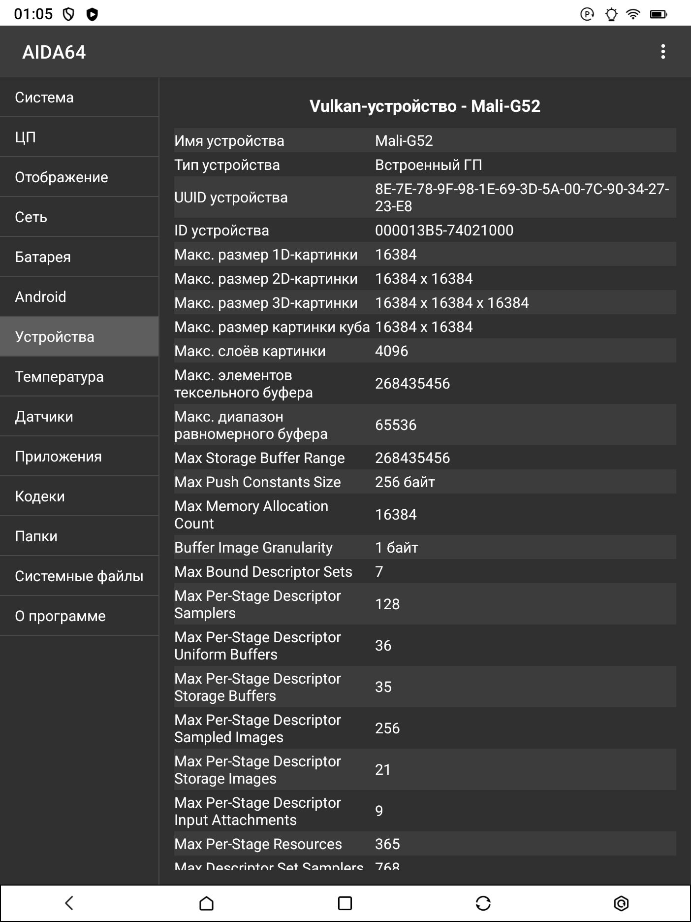Open the three-dot overflow menu
The height and width of the screenshot is (922, 691).
coord(663,52)
